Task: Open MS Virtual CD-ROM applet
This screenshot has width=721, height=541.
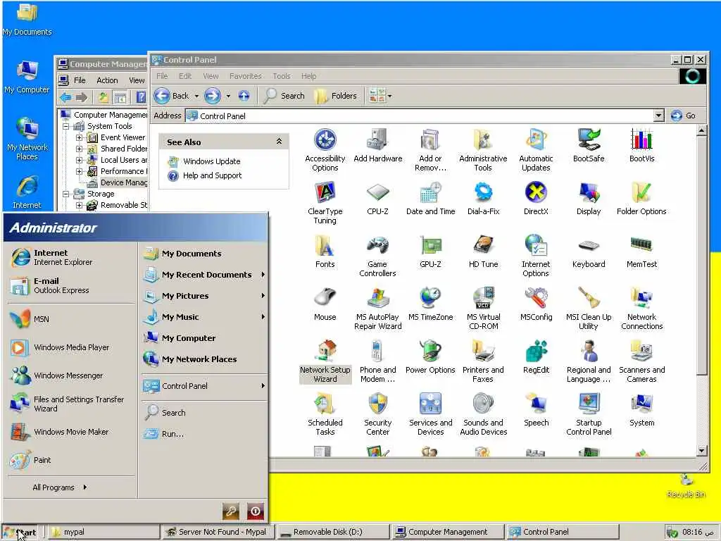Action: (483, 309)
